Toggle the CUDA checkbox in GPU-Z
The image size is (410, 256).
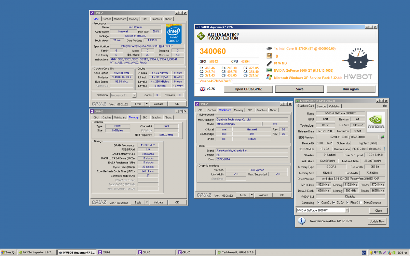point(334,203)
